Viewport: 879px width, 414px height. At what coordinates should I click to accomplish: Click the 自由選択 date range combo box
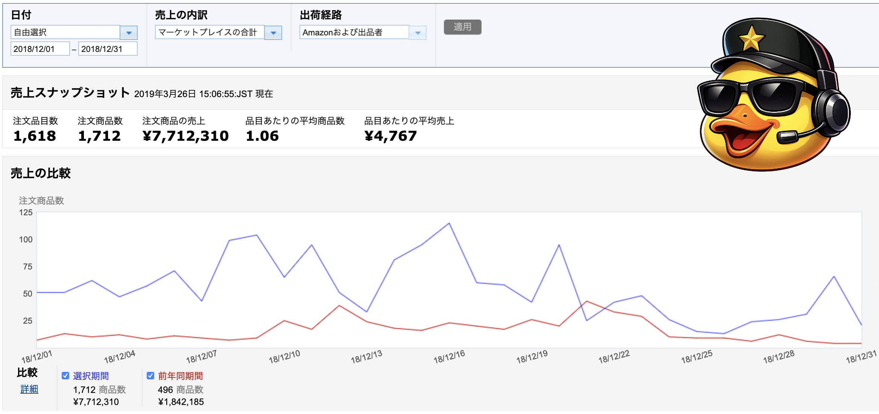pyautogui.click(x=65, y=32)
